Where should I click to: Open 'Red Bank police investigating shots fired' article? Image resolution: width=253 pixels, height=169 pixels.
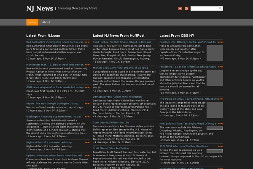pyautogui.click(x=55, y=42)
